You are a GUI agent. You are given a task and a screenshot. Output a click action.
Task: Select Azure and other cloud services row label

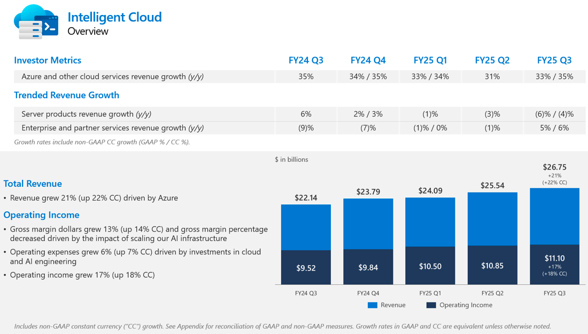[112, 77]
